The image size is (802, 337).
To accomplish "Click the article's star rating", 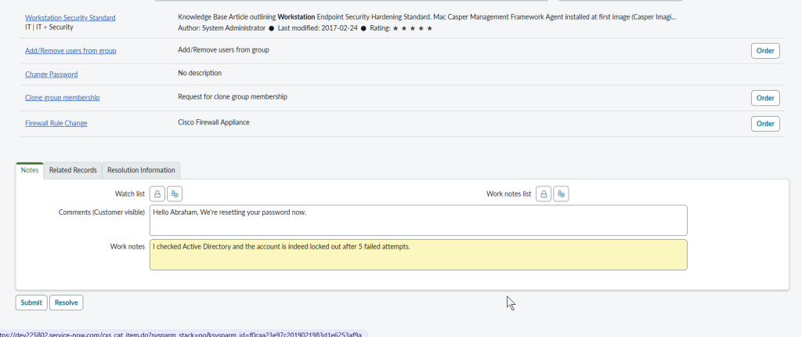I will (x=412, y=28).
